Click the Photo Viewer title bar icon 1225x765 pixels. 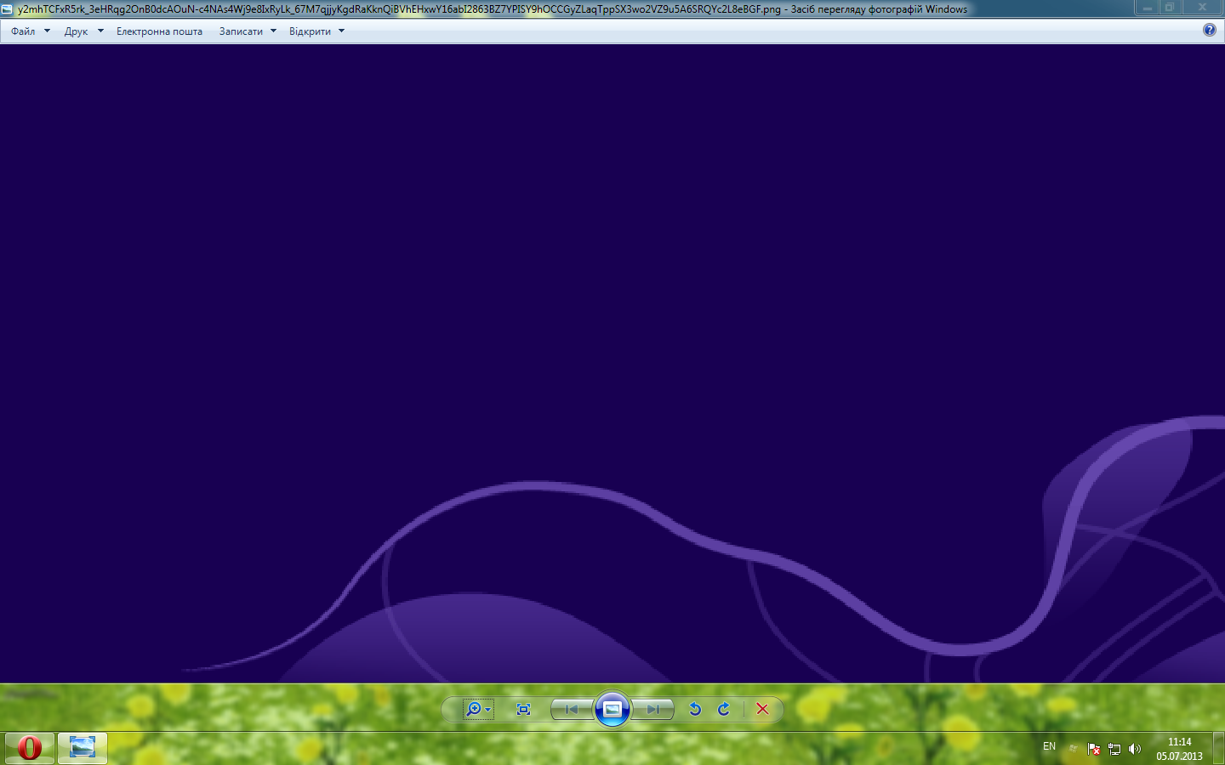tap(7, 9)
